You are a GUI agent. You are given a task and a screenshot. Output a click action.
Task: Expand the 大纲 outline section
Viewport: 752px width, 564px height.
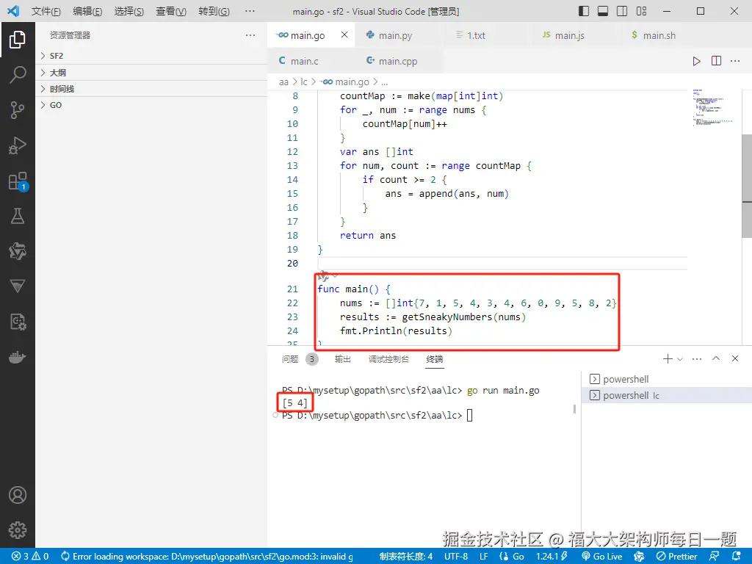pos(151,73)
